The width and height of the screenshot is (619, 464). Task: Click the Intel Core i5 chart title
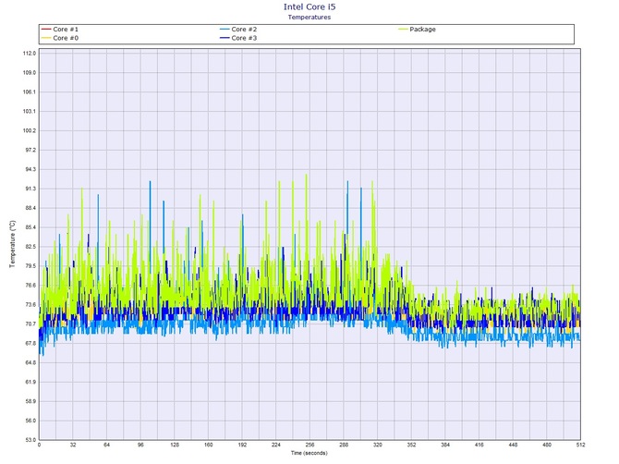tap(309, 6)
